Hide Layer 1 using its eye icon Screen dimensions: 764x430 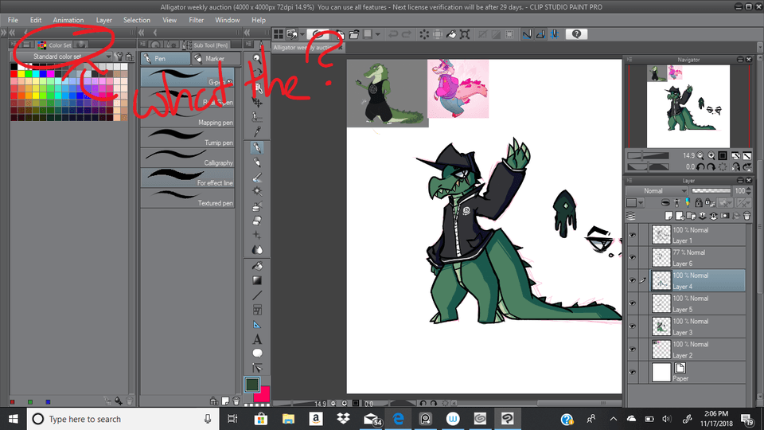633,235
